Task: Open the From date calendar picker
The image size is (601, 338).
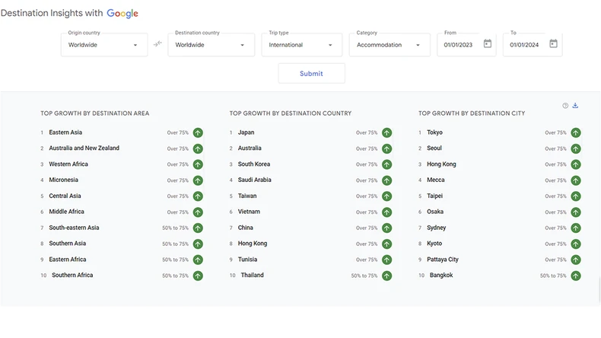Action: click(488, 44)
